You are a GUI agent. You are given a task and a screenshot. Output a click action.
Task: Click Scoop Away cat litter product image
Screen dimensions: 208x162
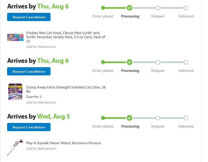(15, 92)
